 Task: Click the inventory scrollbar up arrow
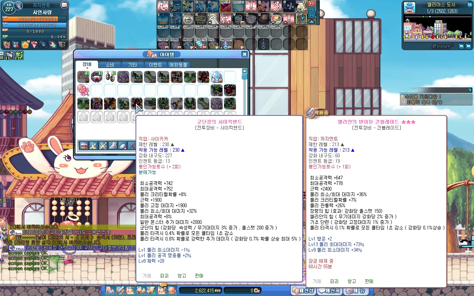244,71
